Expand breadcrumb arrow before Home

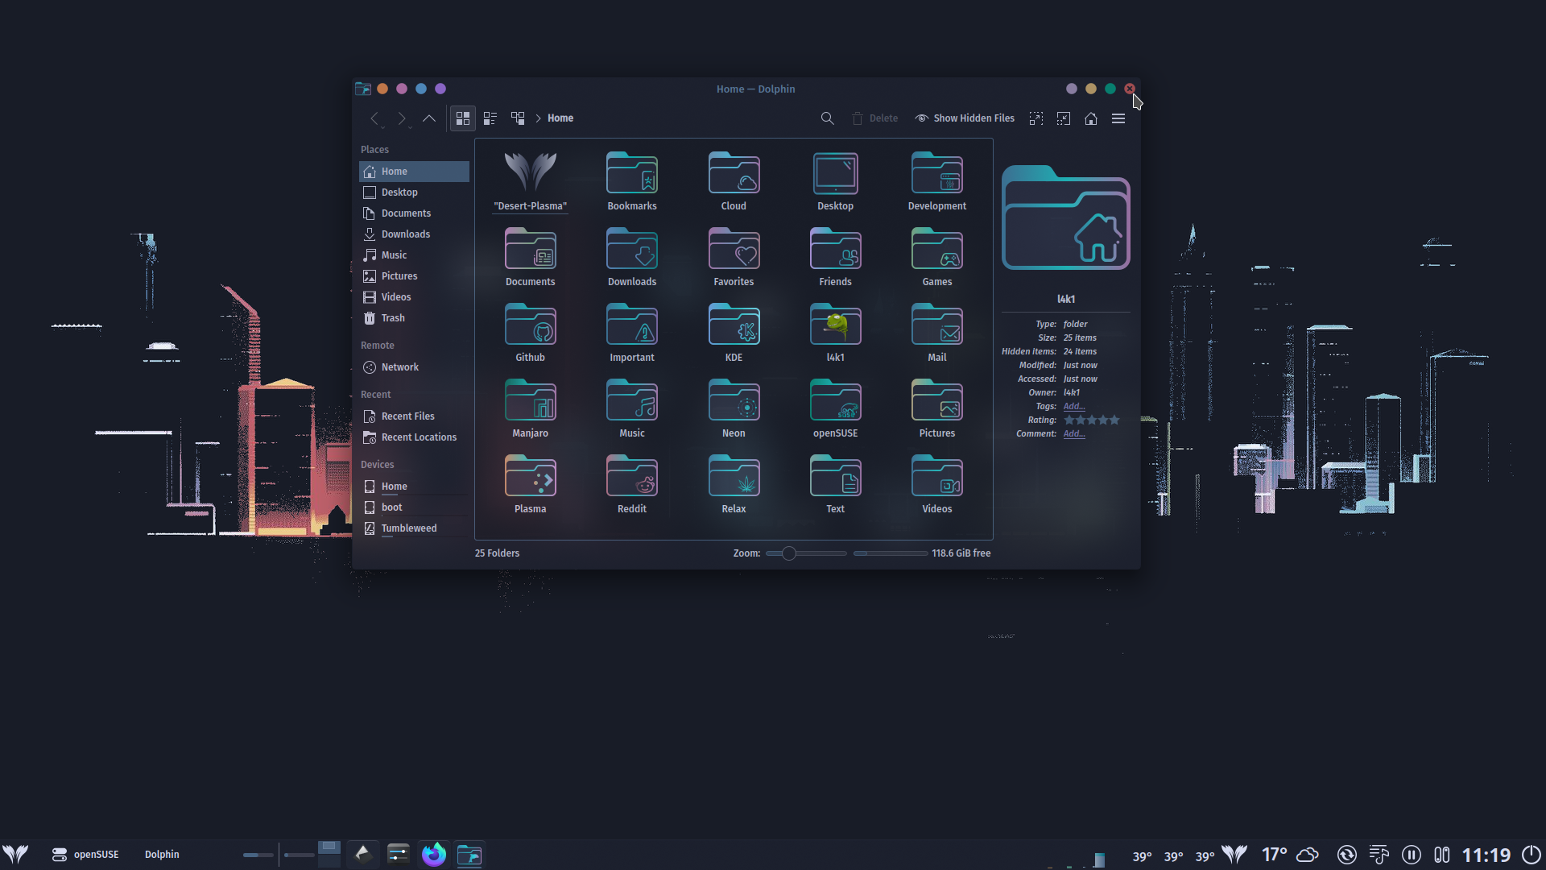click(x=538, y=118)
